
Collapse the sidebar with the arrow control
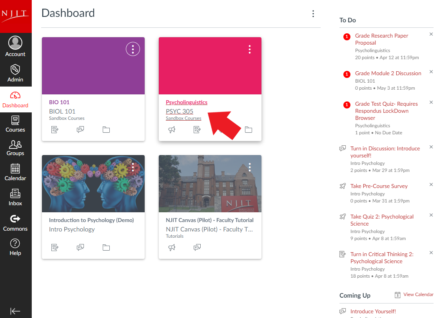pos(15,311)
